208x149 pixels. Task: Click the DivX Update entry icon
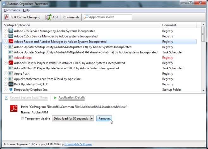11,84
